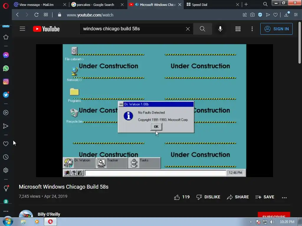Open Billy O'Reilly channel avatar
Screen dimensions: 302x226
coord(26,214)
